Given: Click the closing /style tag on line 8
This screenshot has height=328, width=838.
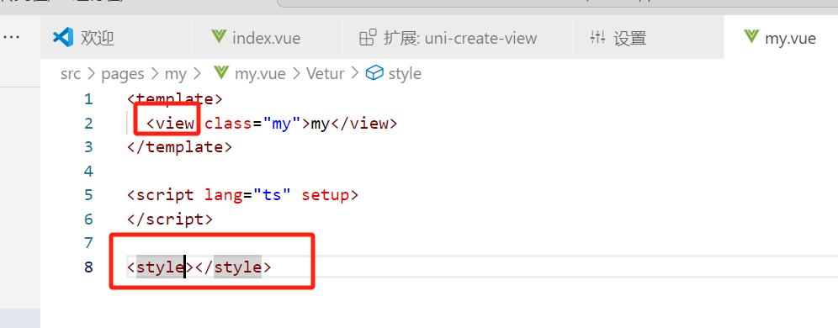Looking at the screenshot, I should click(232, 267).
